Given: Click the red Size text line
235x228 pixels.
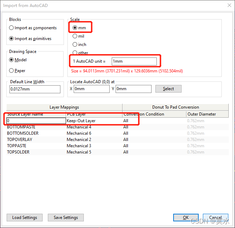Looking at the screenshot, I should [x=127, y=71].
